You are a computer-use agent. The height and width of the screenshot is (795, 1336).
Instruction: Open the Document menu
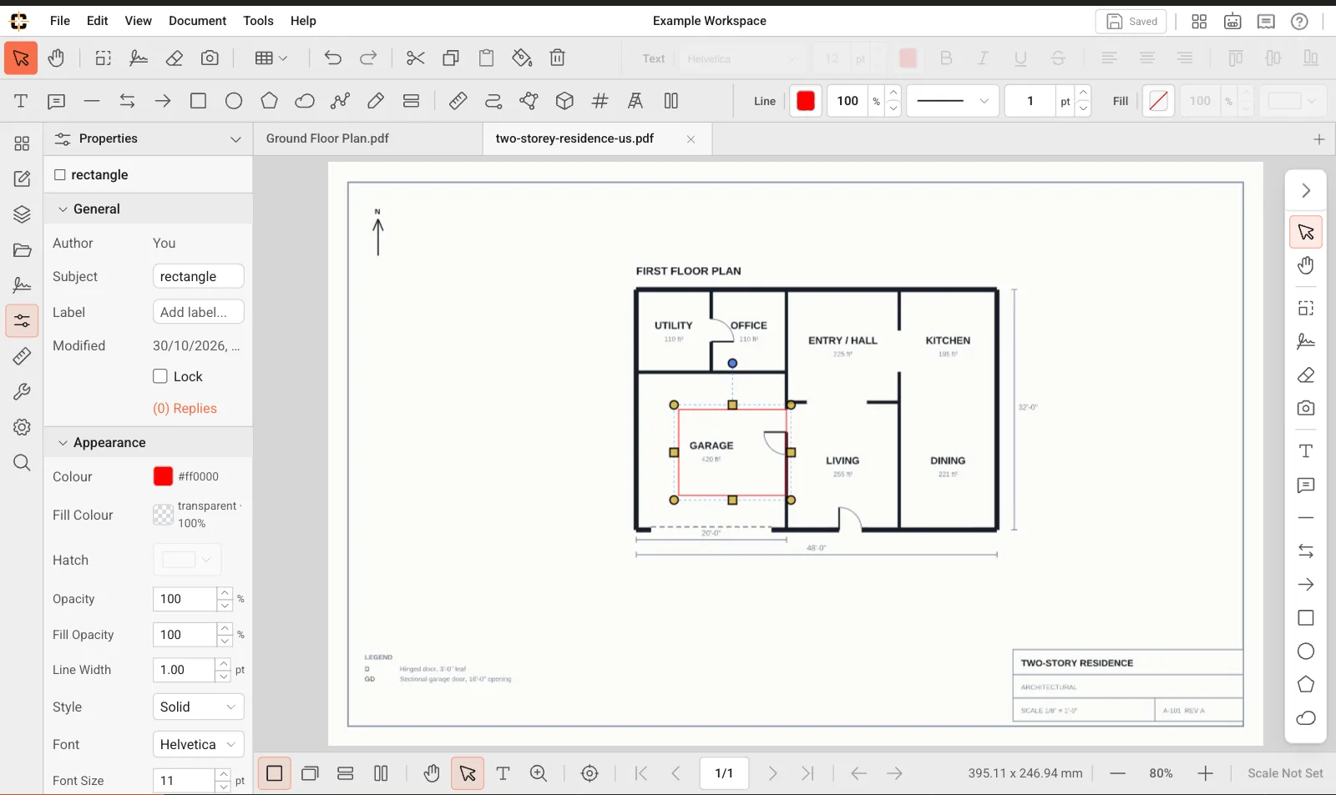(197, 21)
